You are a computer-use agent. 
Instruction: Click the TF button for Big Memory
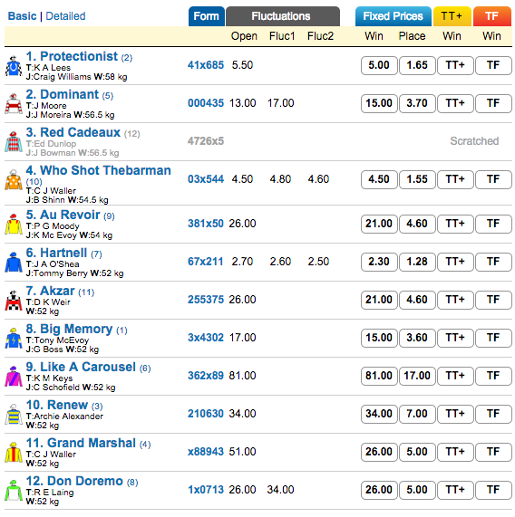[x=493, y=338]
